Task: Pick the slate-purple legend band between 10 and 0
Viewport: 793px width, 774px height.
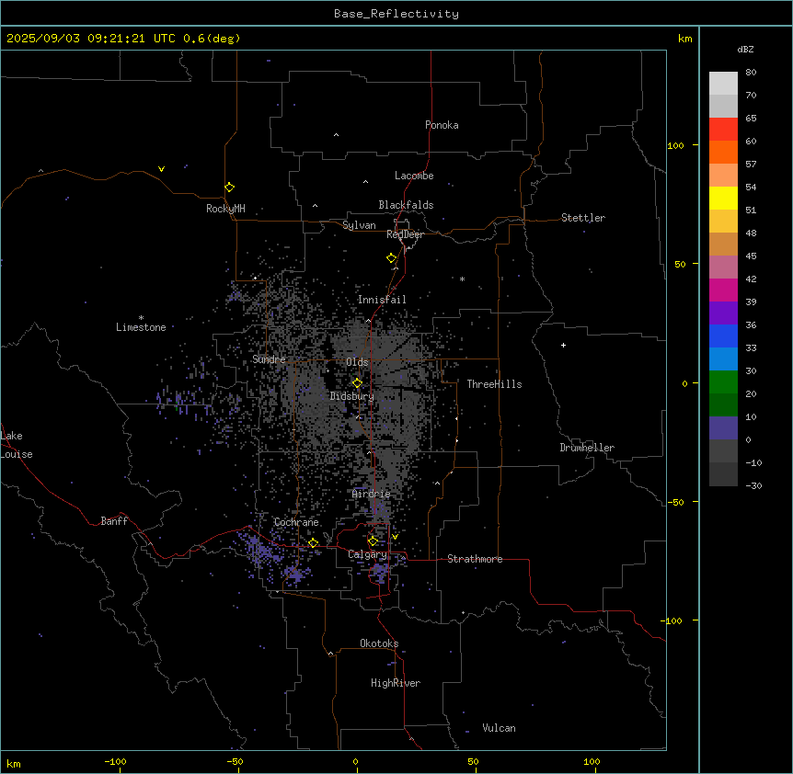Action: 723,428
